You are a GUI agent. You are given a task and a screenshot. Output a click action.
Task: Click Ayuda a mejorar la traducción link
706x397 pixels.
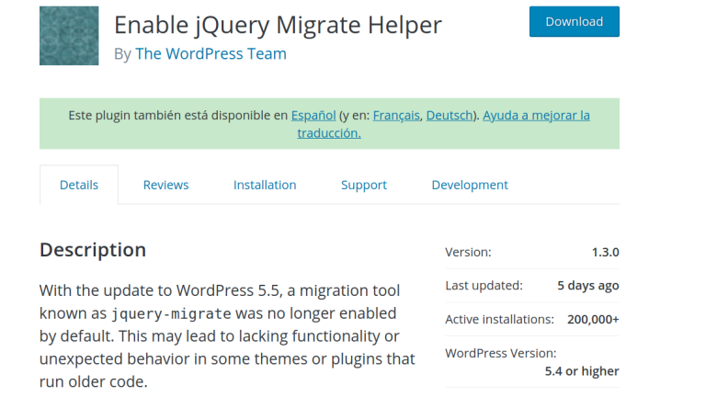(536, 115)
